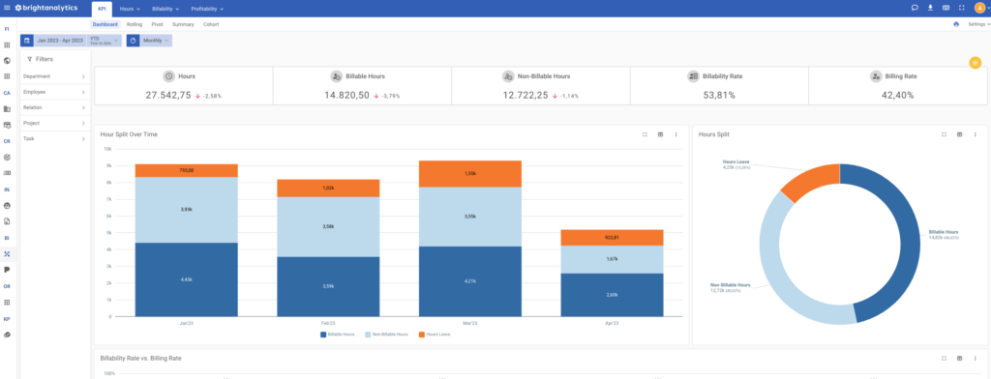Click the download icon in the header

point(930,8)
